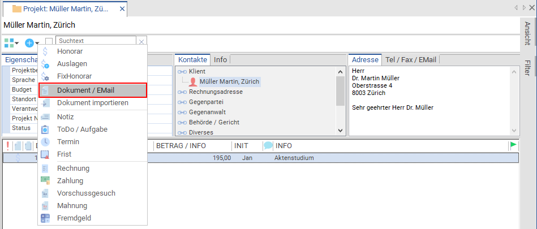Select Müller Martin, Zürich contact
This screenshot has height=229, width=537.
(x=229, y=82)
